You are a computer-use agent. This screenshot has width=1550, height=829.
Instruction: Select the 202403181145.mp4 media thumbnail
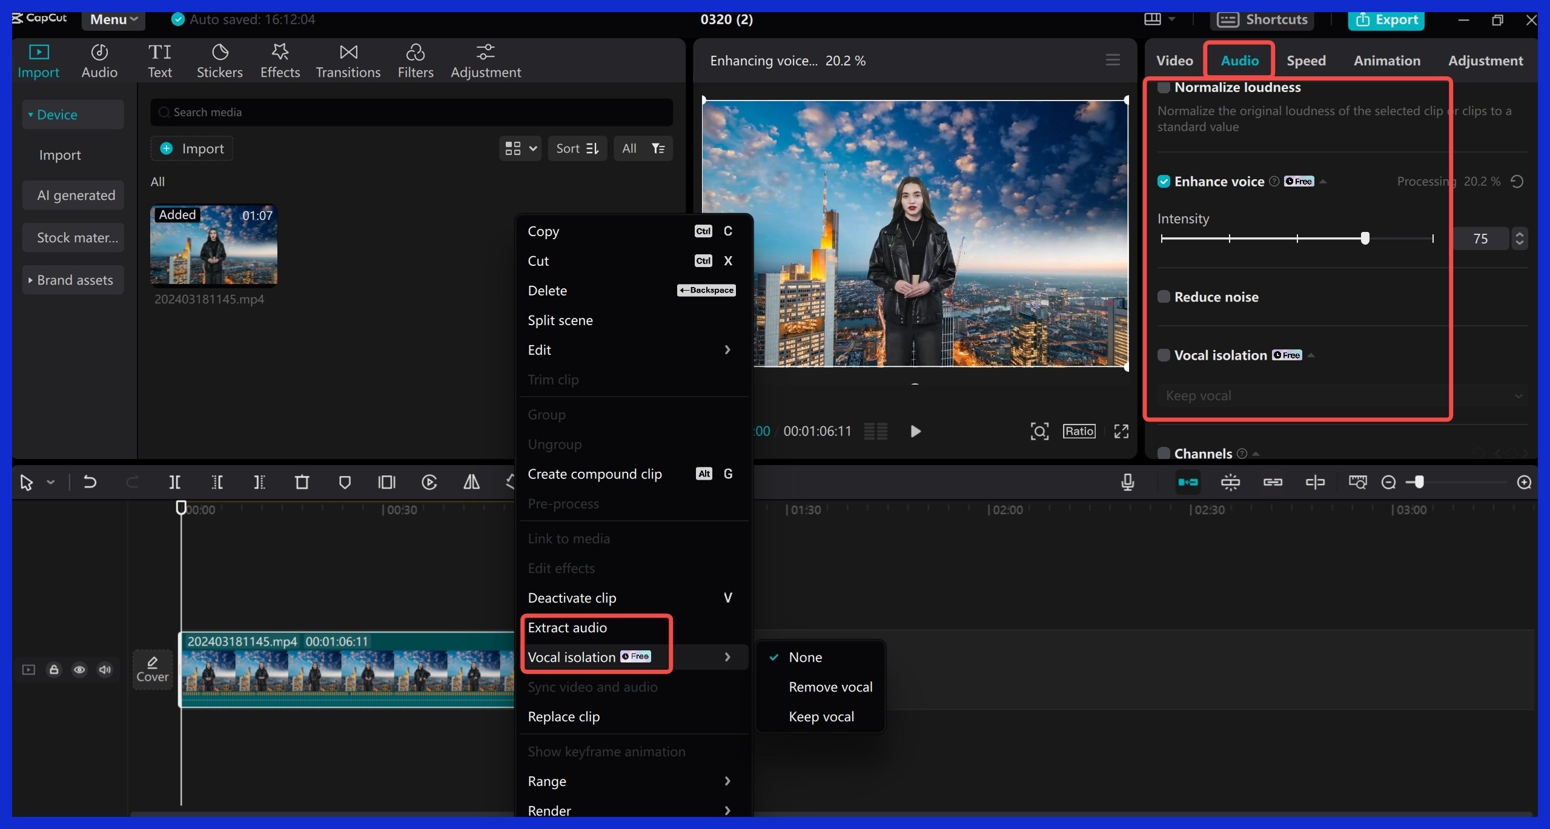point(214,245)
